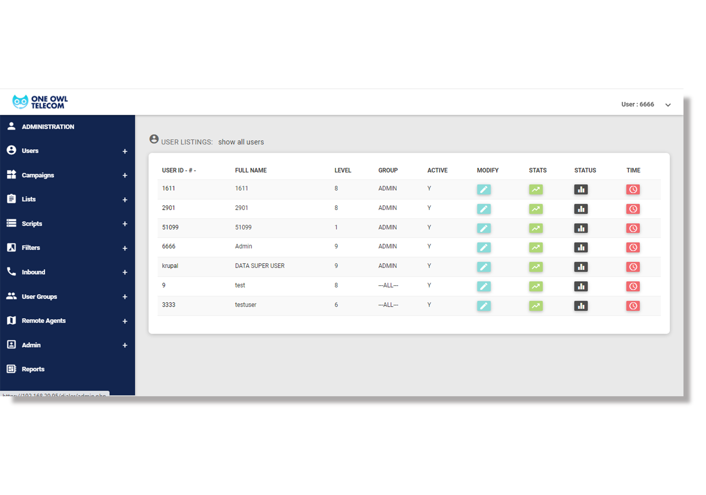Open stats icon for user 2901

[536, 209]
